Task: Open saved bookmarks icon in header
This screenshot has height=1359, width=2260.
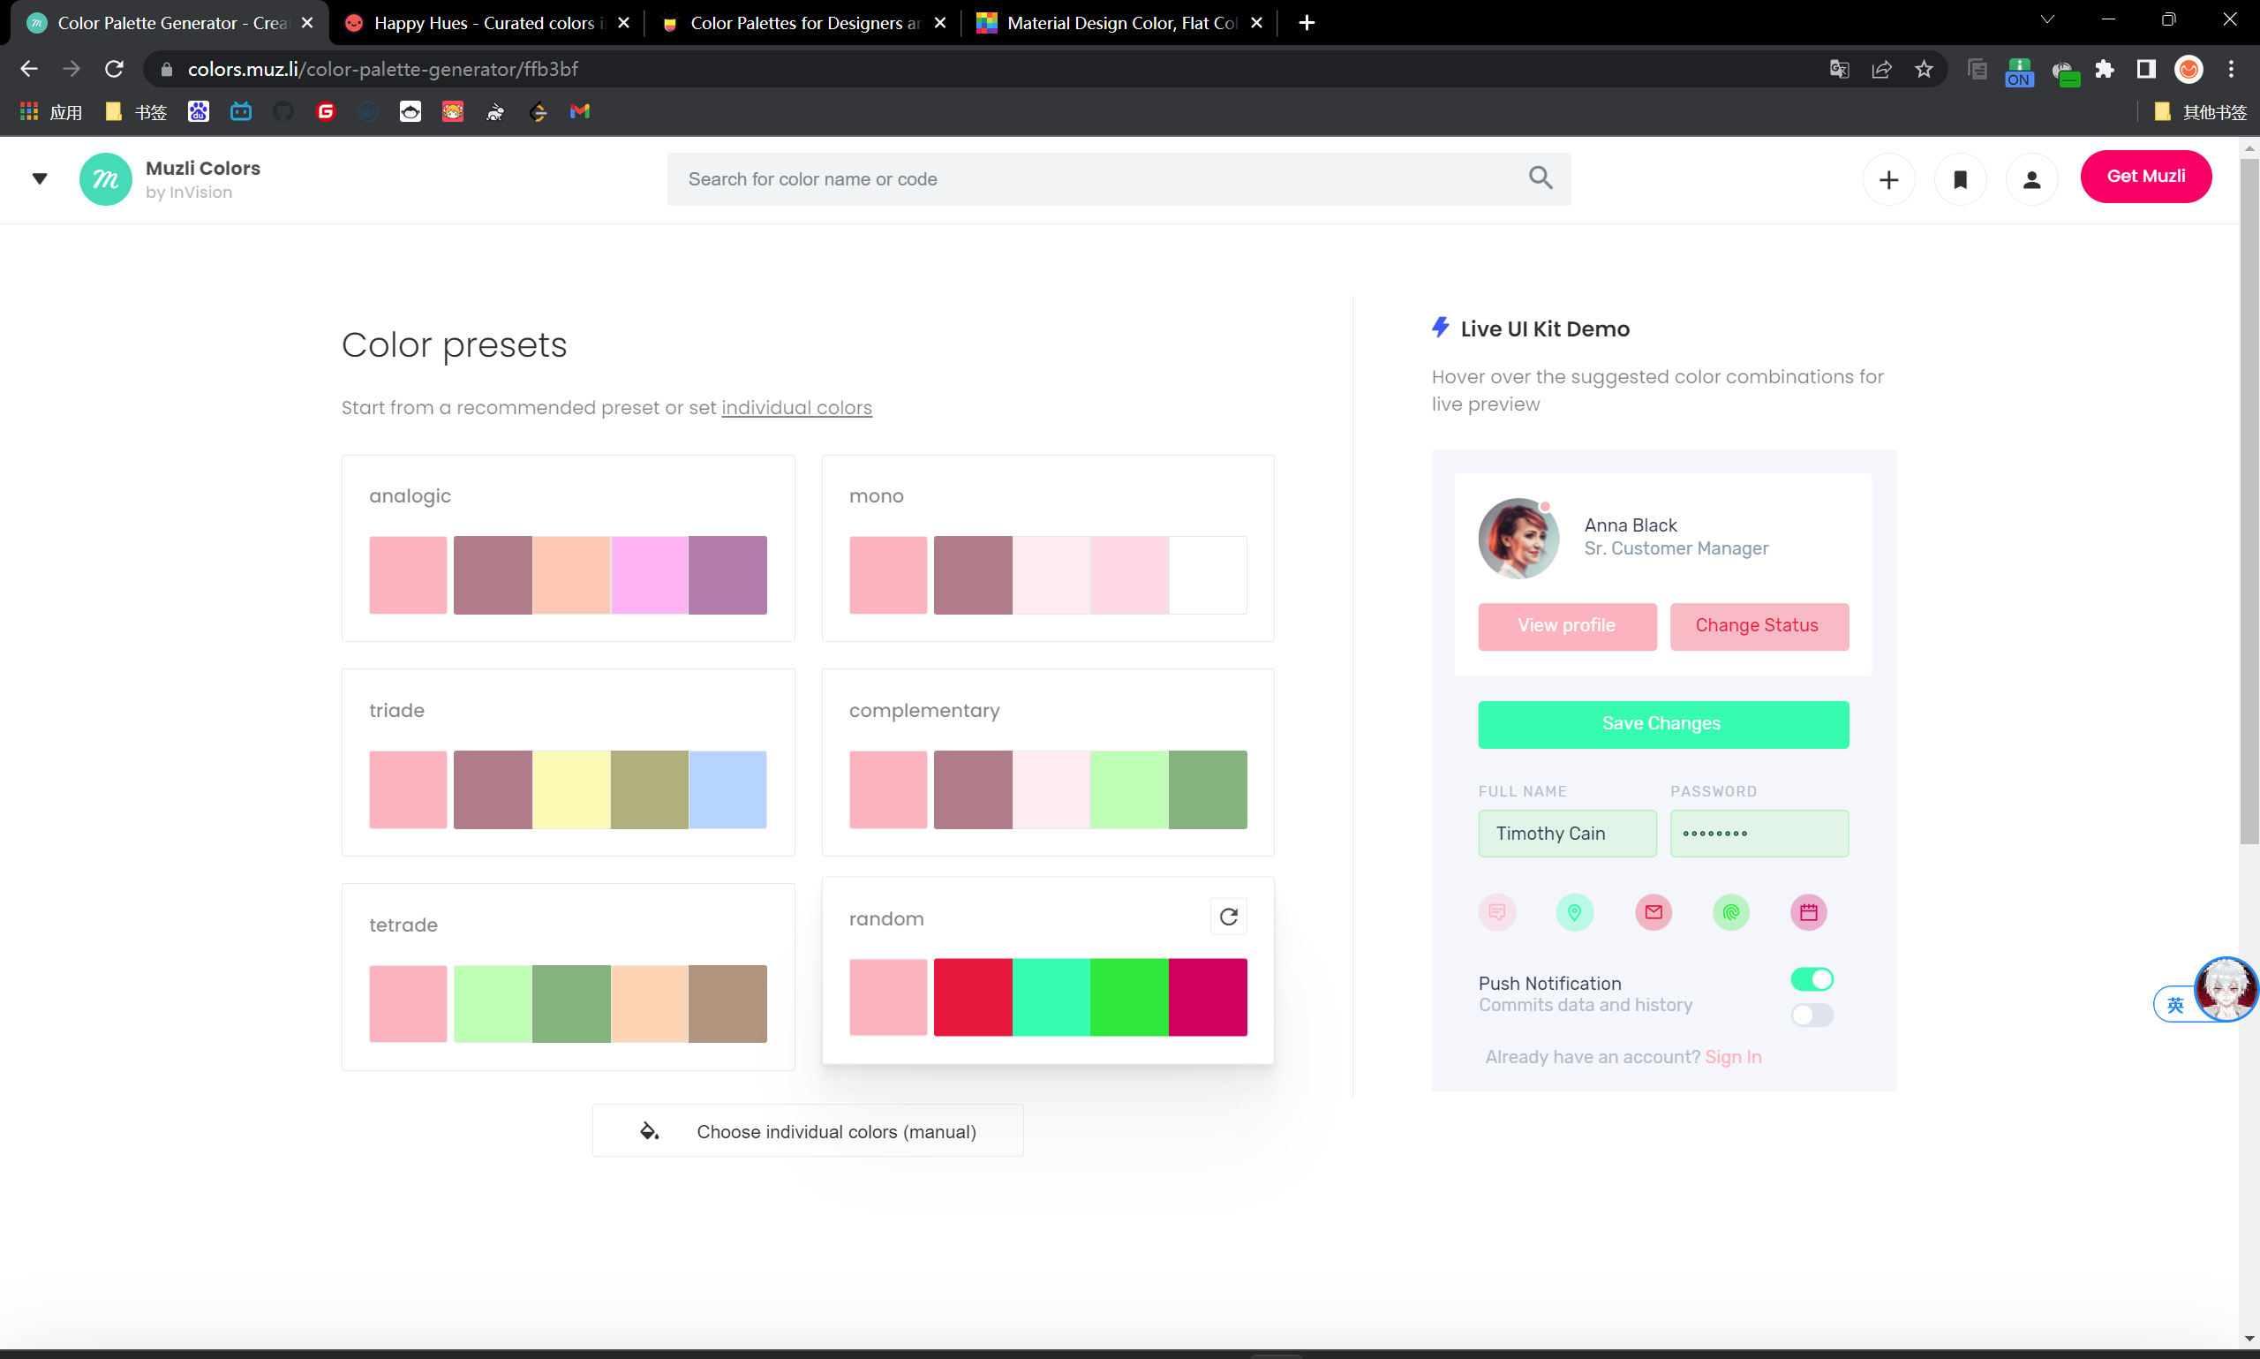Action: click(1960, 180)
